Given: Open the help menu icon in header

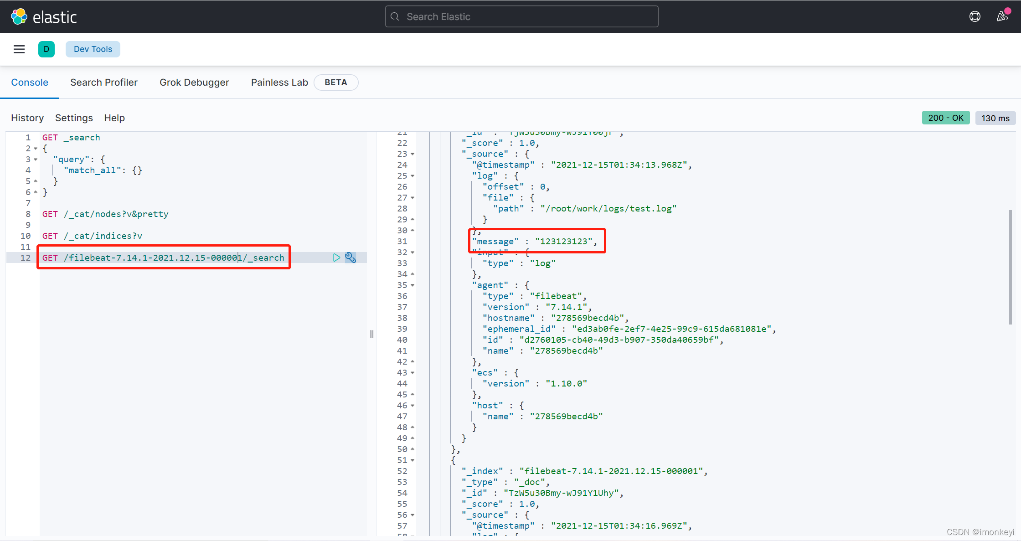Looking at the screenshot, I should tap(975, 17).
